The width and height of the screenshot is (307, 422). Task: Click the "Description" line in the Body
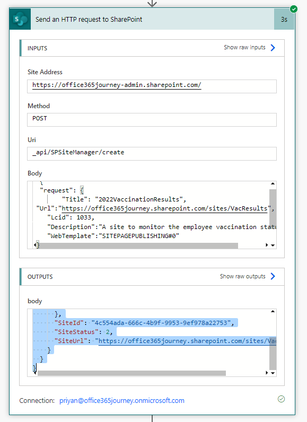162,227
